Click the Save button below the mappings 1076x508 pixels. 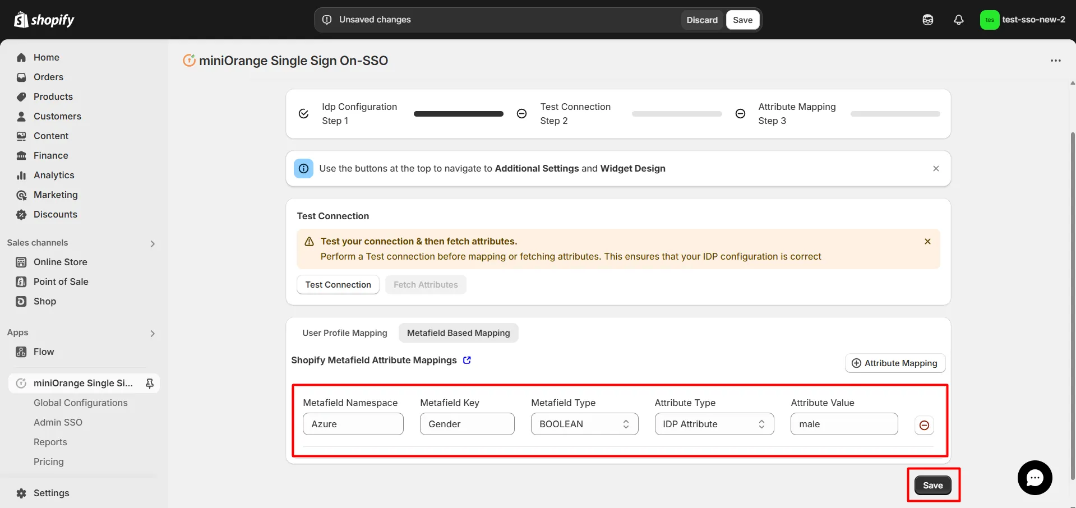pyautogui.click(x=932, y=485)
